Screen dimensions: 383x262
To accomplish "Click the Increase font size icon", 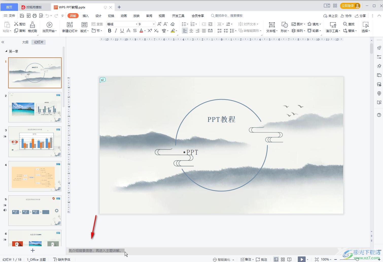I will pyautogui.click(x=159, y=24).
